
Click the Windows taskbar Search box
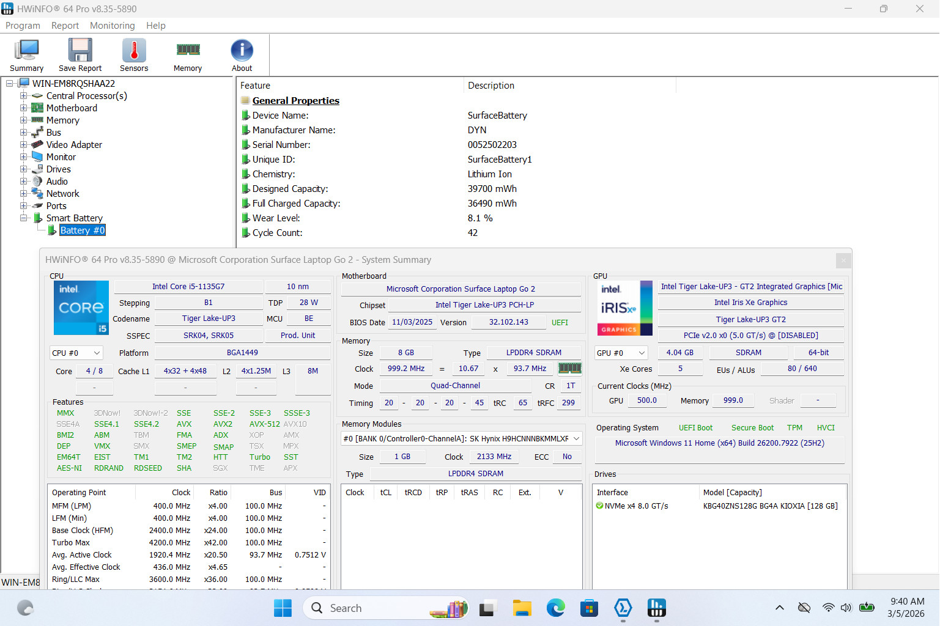coord(386,608)
